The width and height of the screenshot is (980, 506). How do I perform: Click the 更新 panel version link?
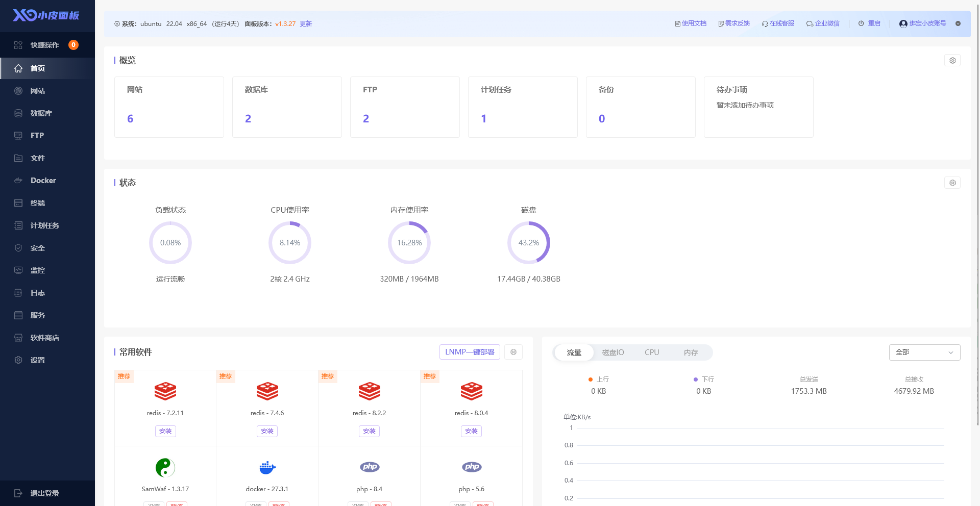pyautogui.click(x=306, y=24)
